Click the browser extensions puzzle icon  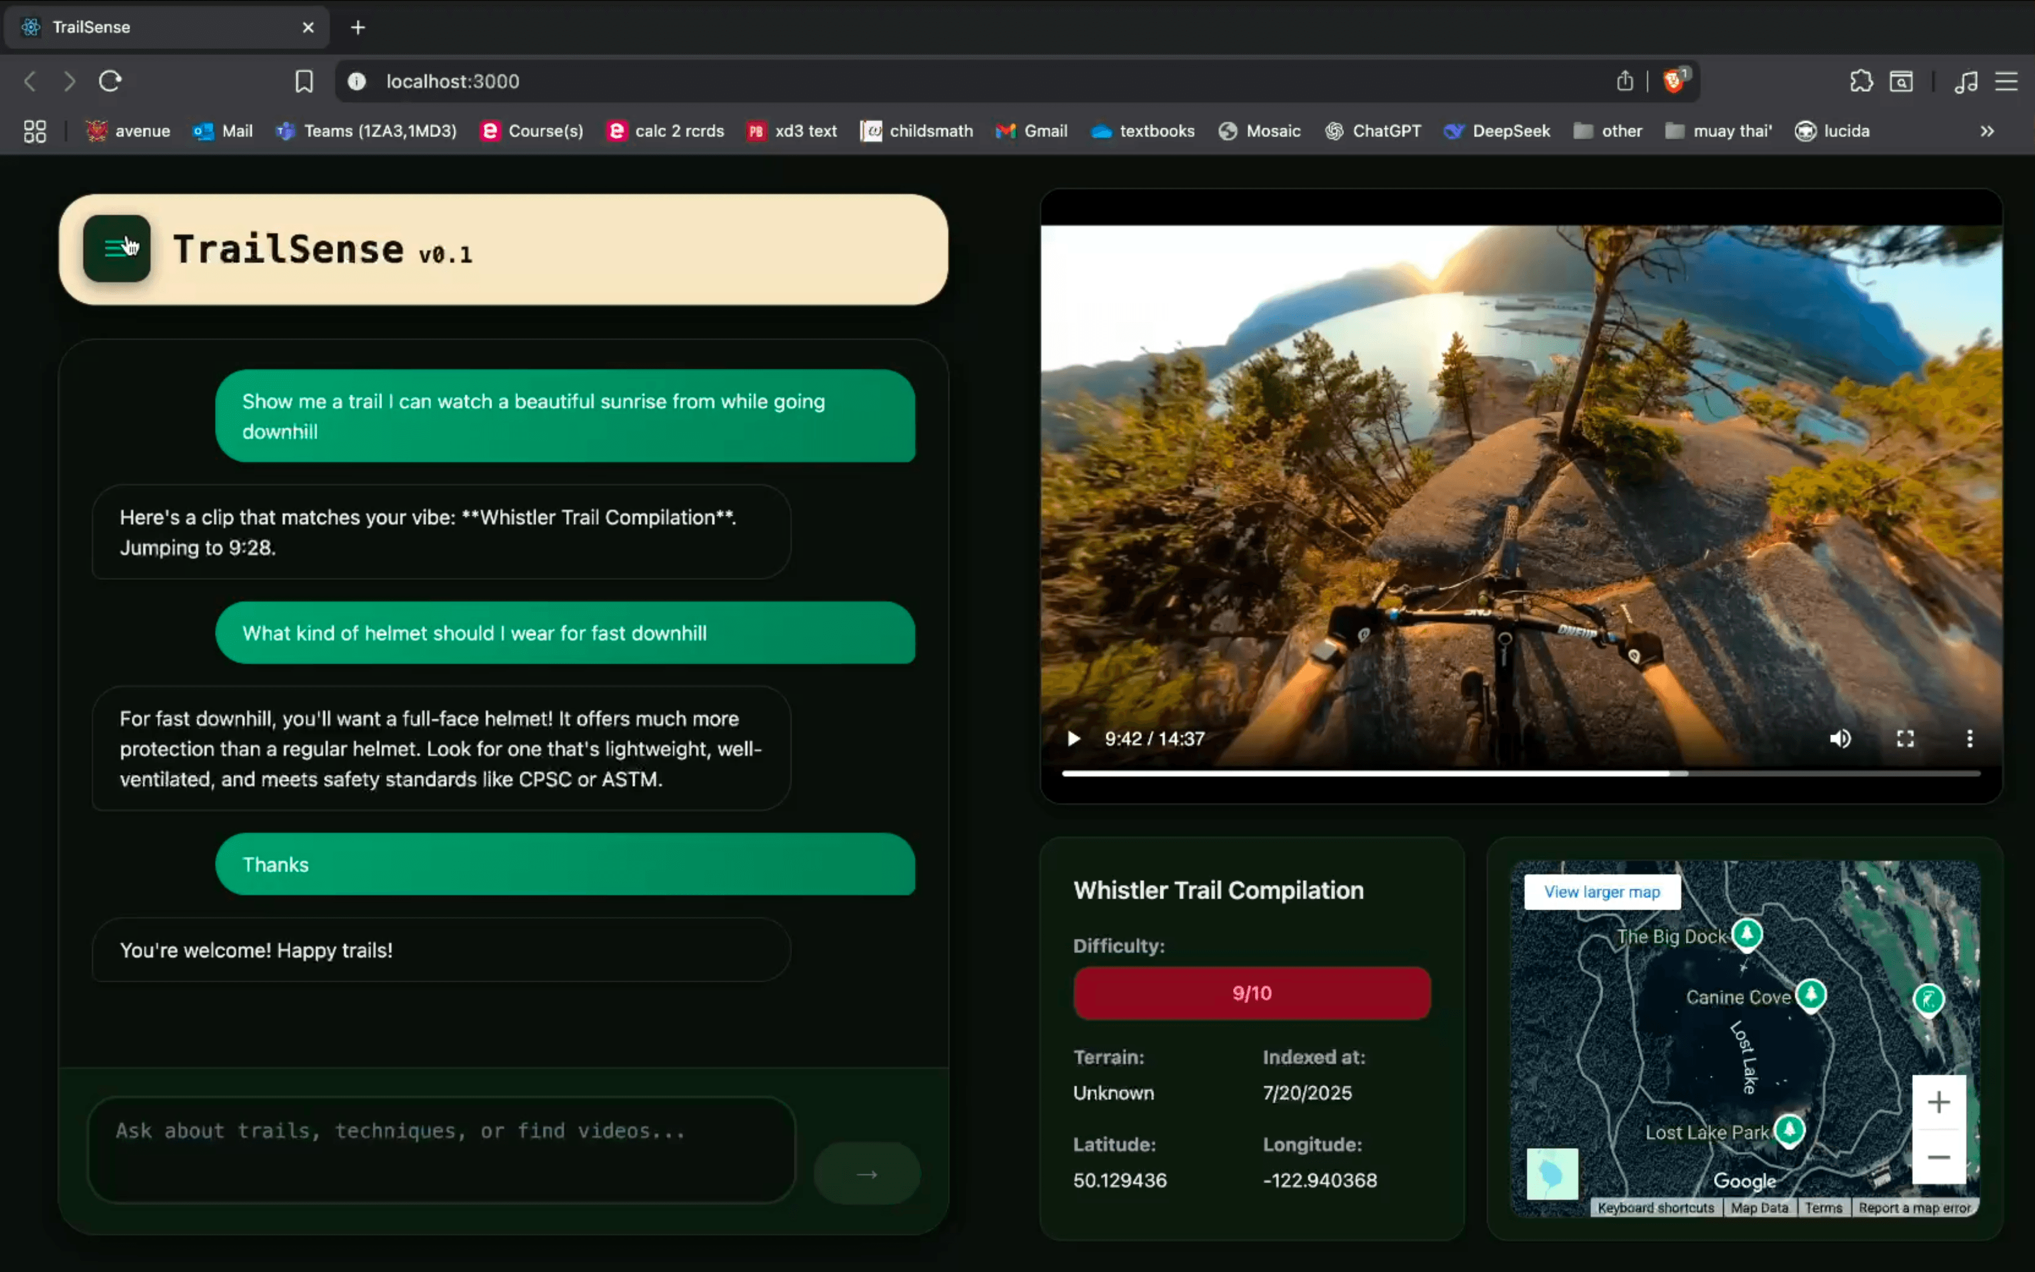tap(1862, 81)
